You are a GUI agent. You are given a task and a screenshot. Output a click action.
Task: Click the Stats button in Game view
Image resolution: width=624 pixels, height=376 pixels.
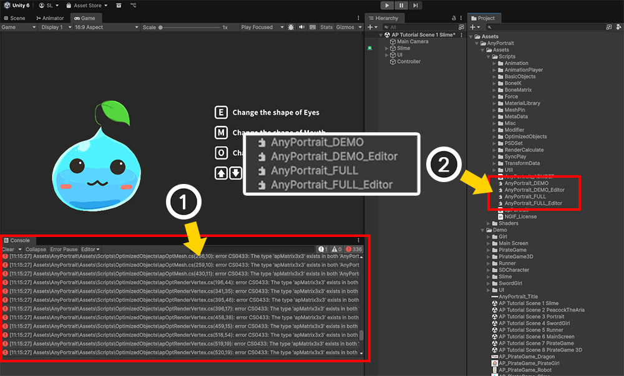326,27
